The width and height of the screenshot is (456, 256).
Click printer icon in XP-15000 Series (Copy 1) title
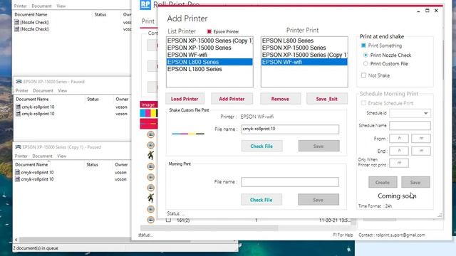click(x=18, y=147)
